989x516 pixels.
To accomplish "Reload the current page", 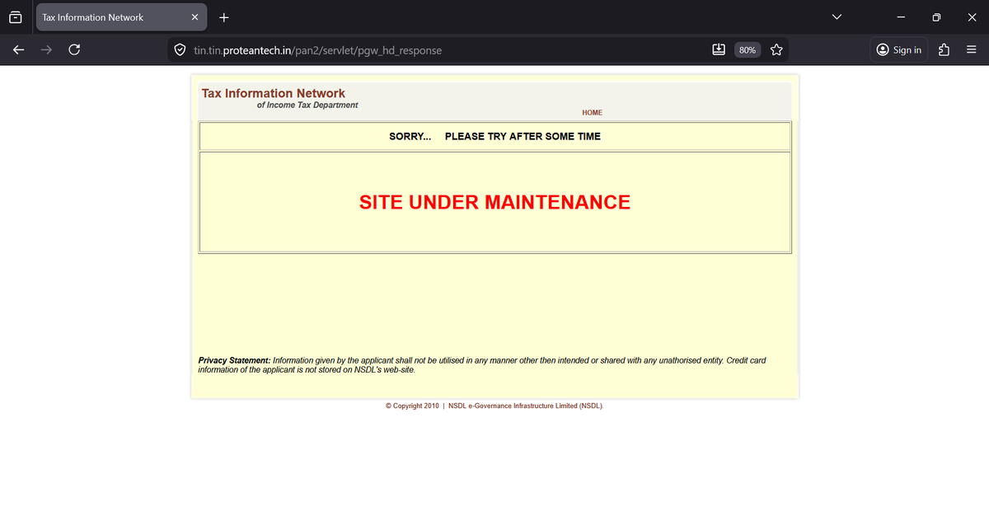I will (74, 50).
